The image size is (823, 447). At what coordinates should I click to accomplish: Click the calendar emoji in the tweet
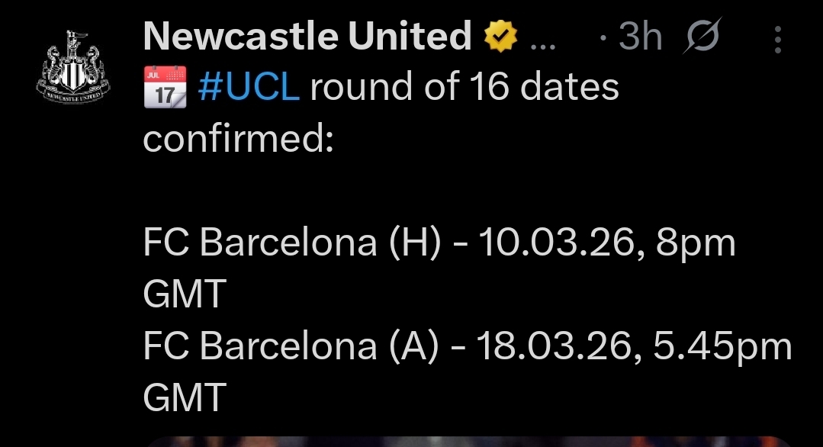click(164, 88)
